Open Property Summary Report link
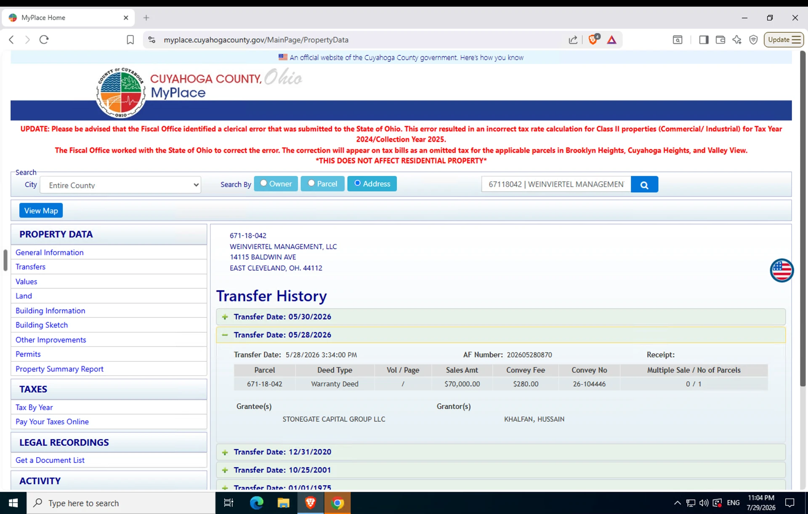Screen dimensions: 808x514 [x=59, y=368]
